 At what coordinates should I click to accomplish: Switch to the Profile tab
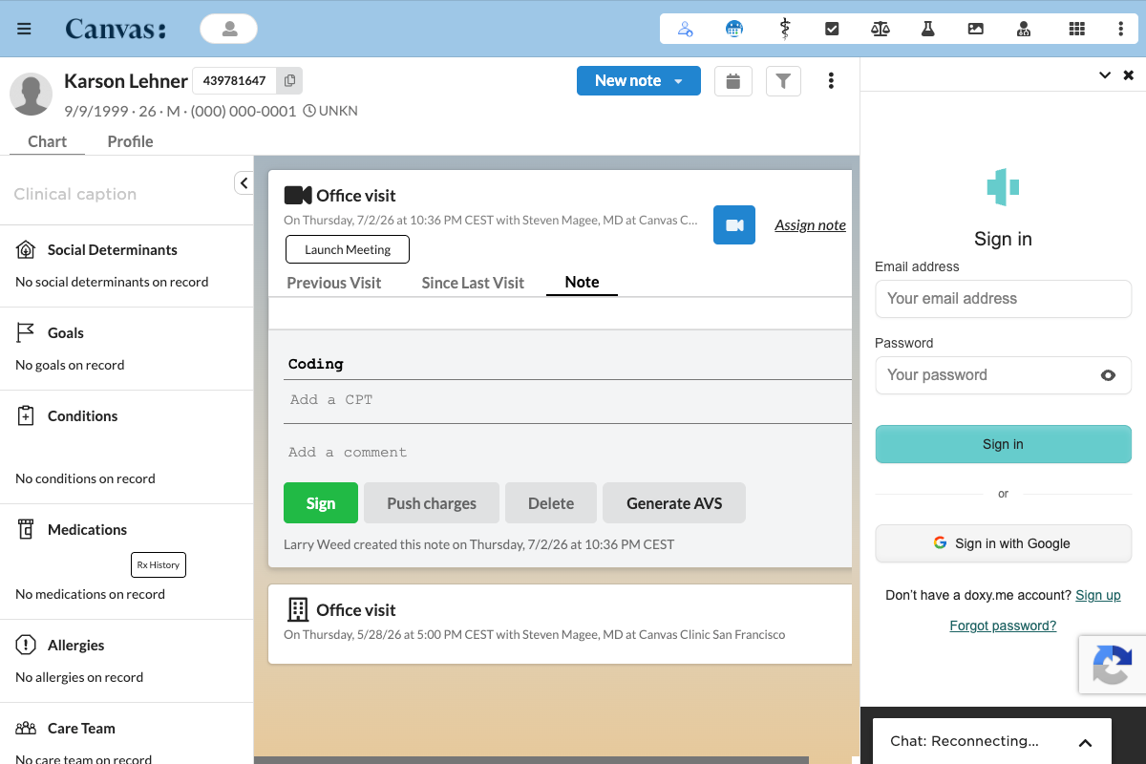[130, 141]
